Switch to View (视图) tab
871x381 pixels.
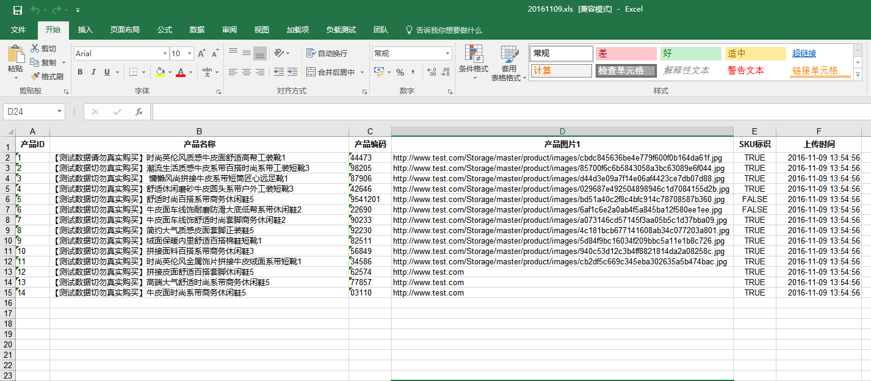(262, 30)
